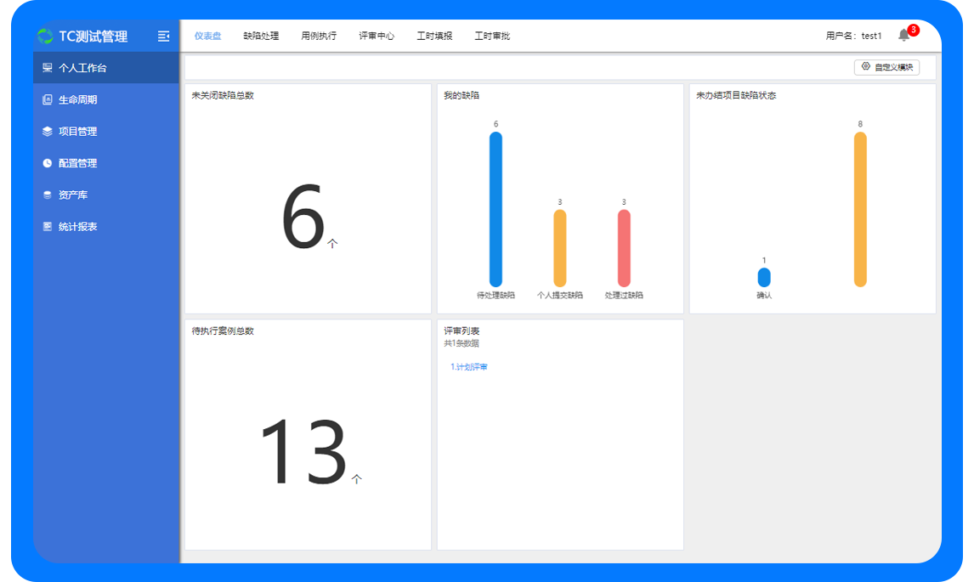Open notifications via the bell icon

[x=903, y=36]
